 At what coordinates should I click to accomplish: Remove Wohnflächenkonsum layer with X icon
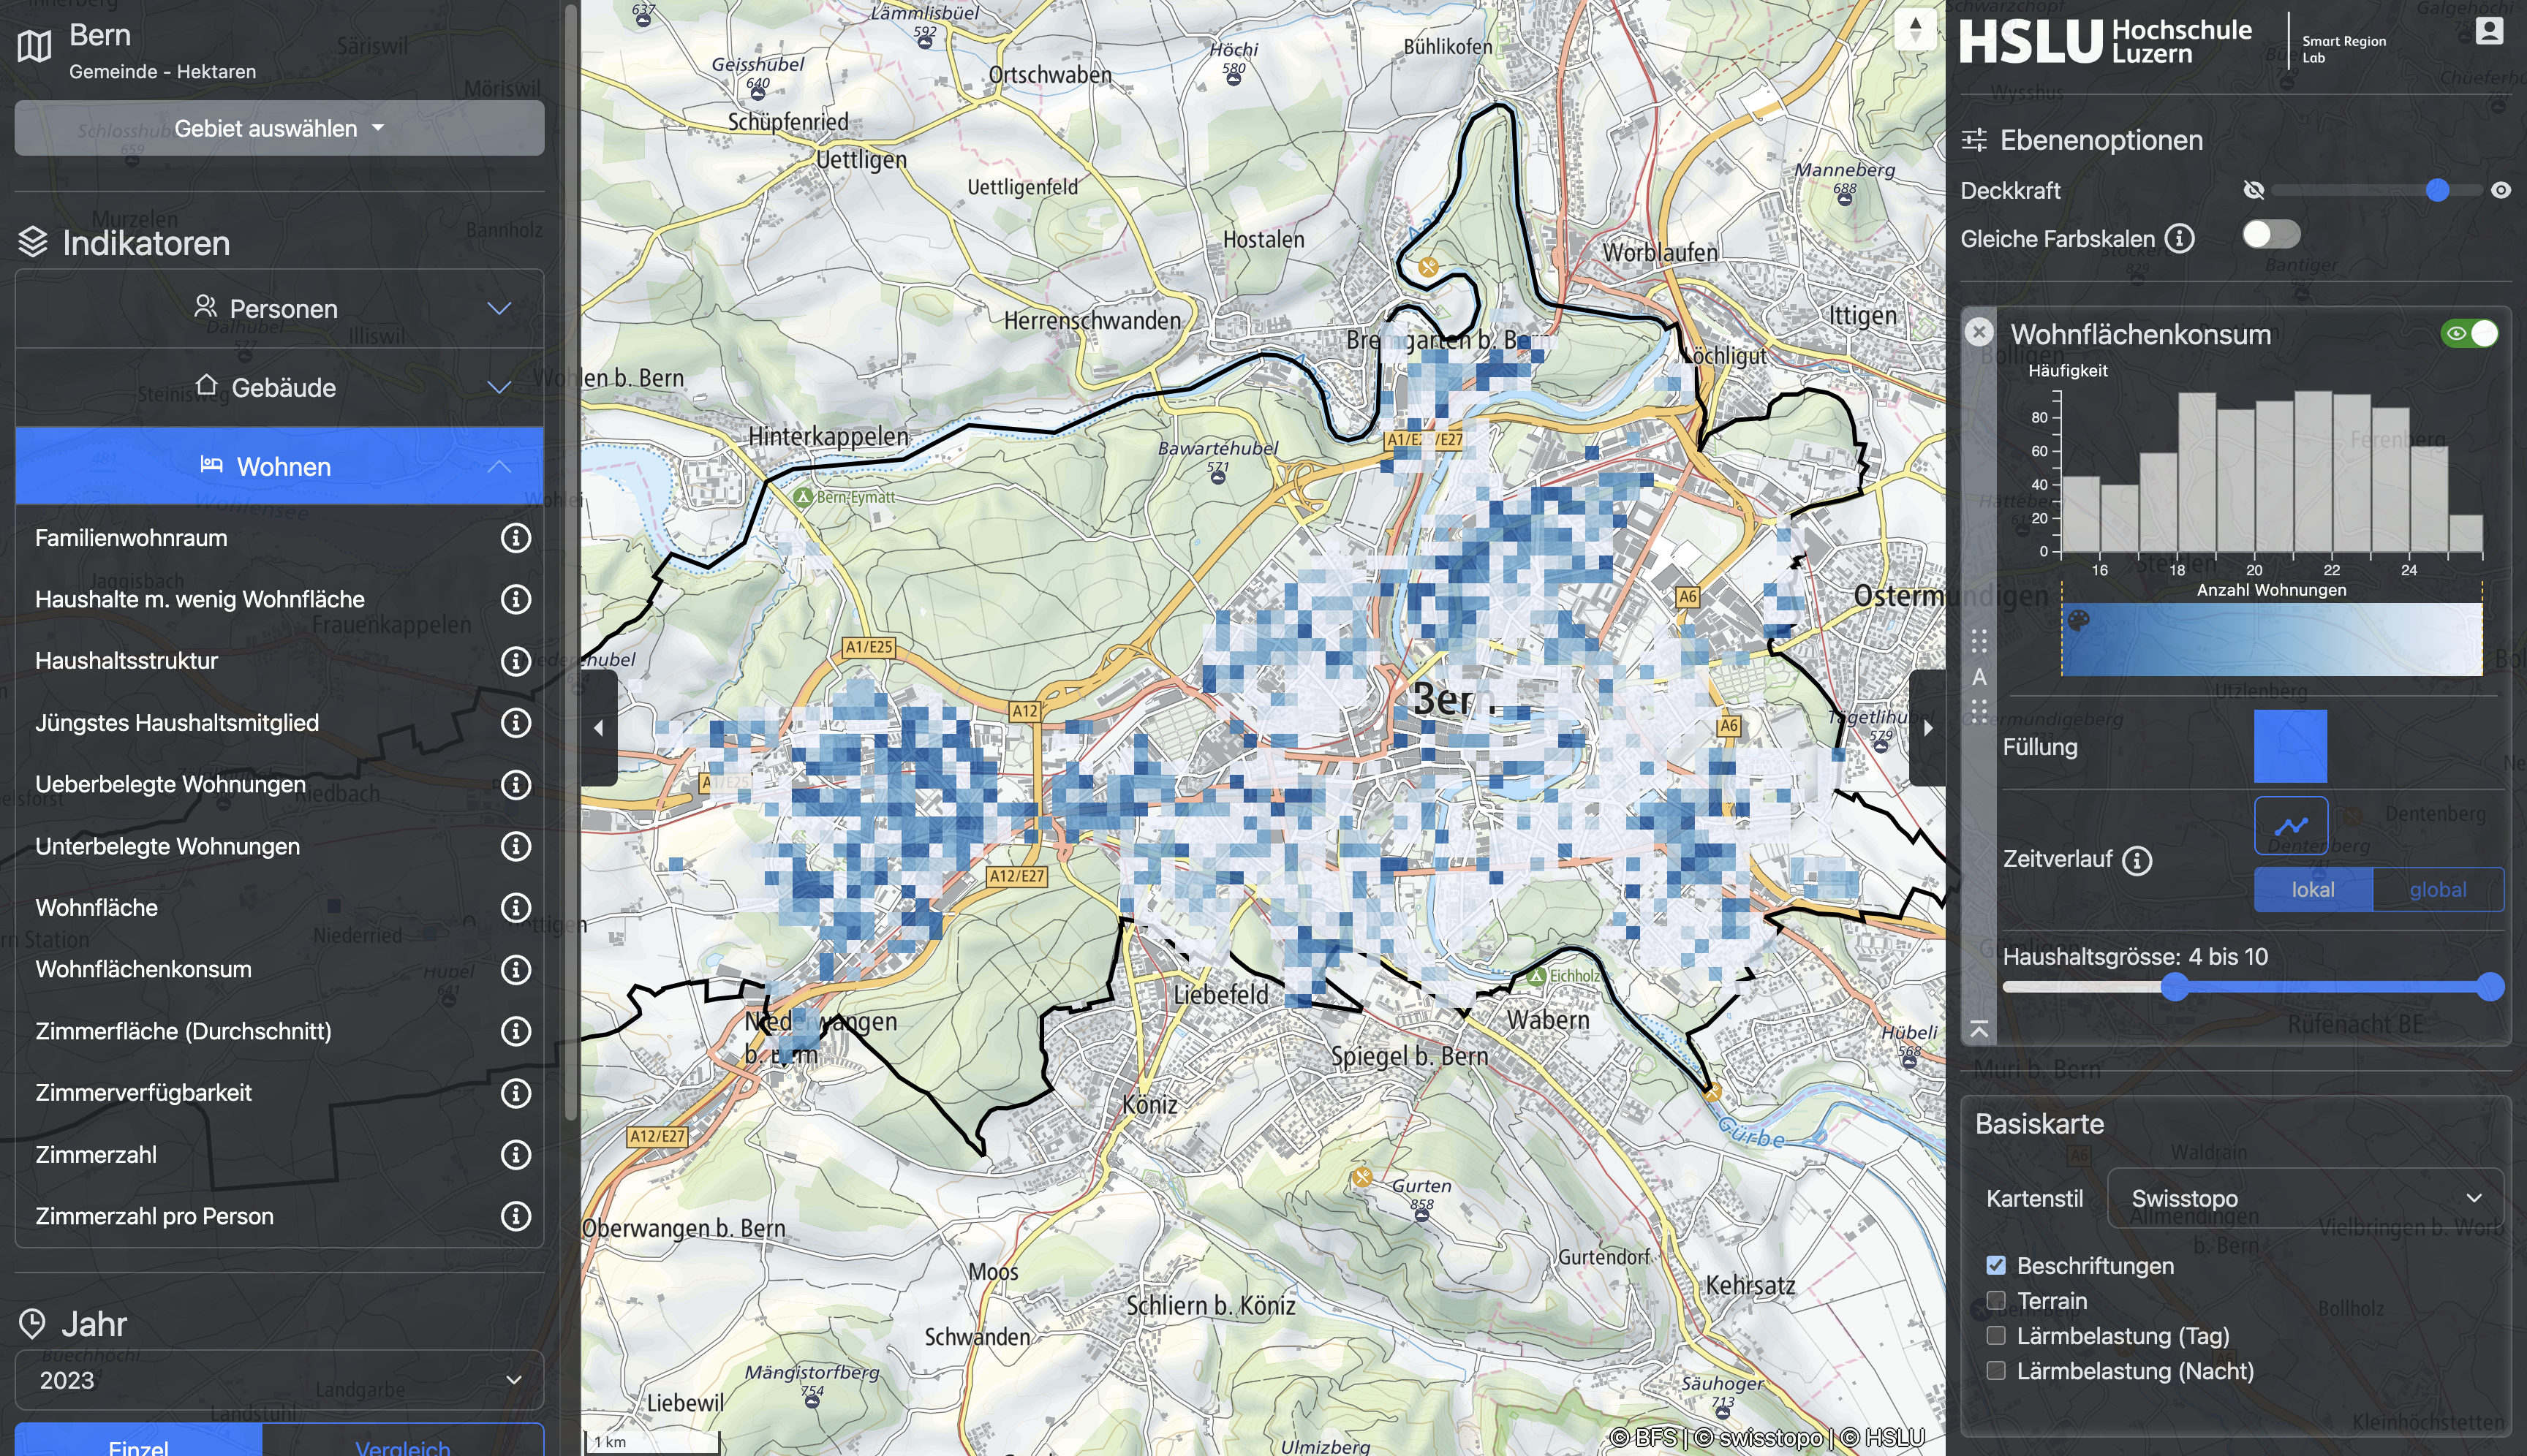coord(1979,332)
